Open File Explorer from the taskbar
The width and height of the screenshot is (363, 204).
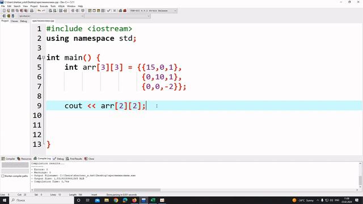pos(107,200)
